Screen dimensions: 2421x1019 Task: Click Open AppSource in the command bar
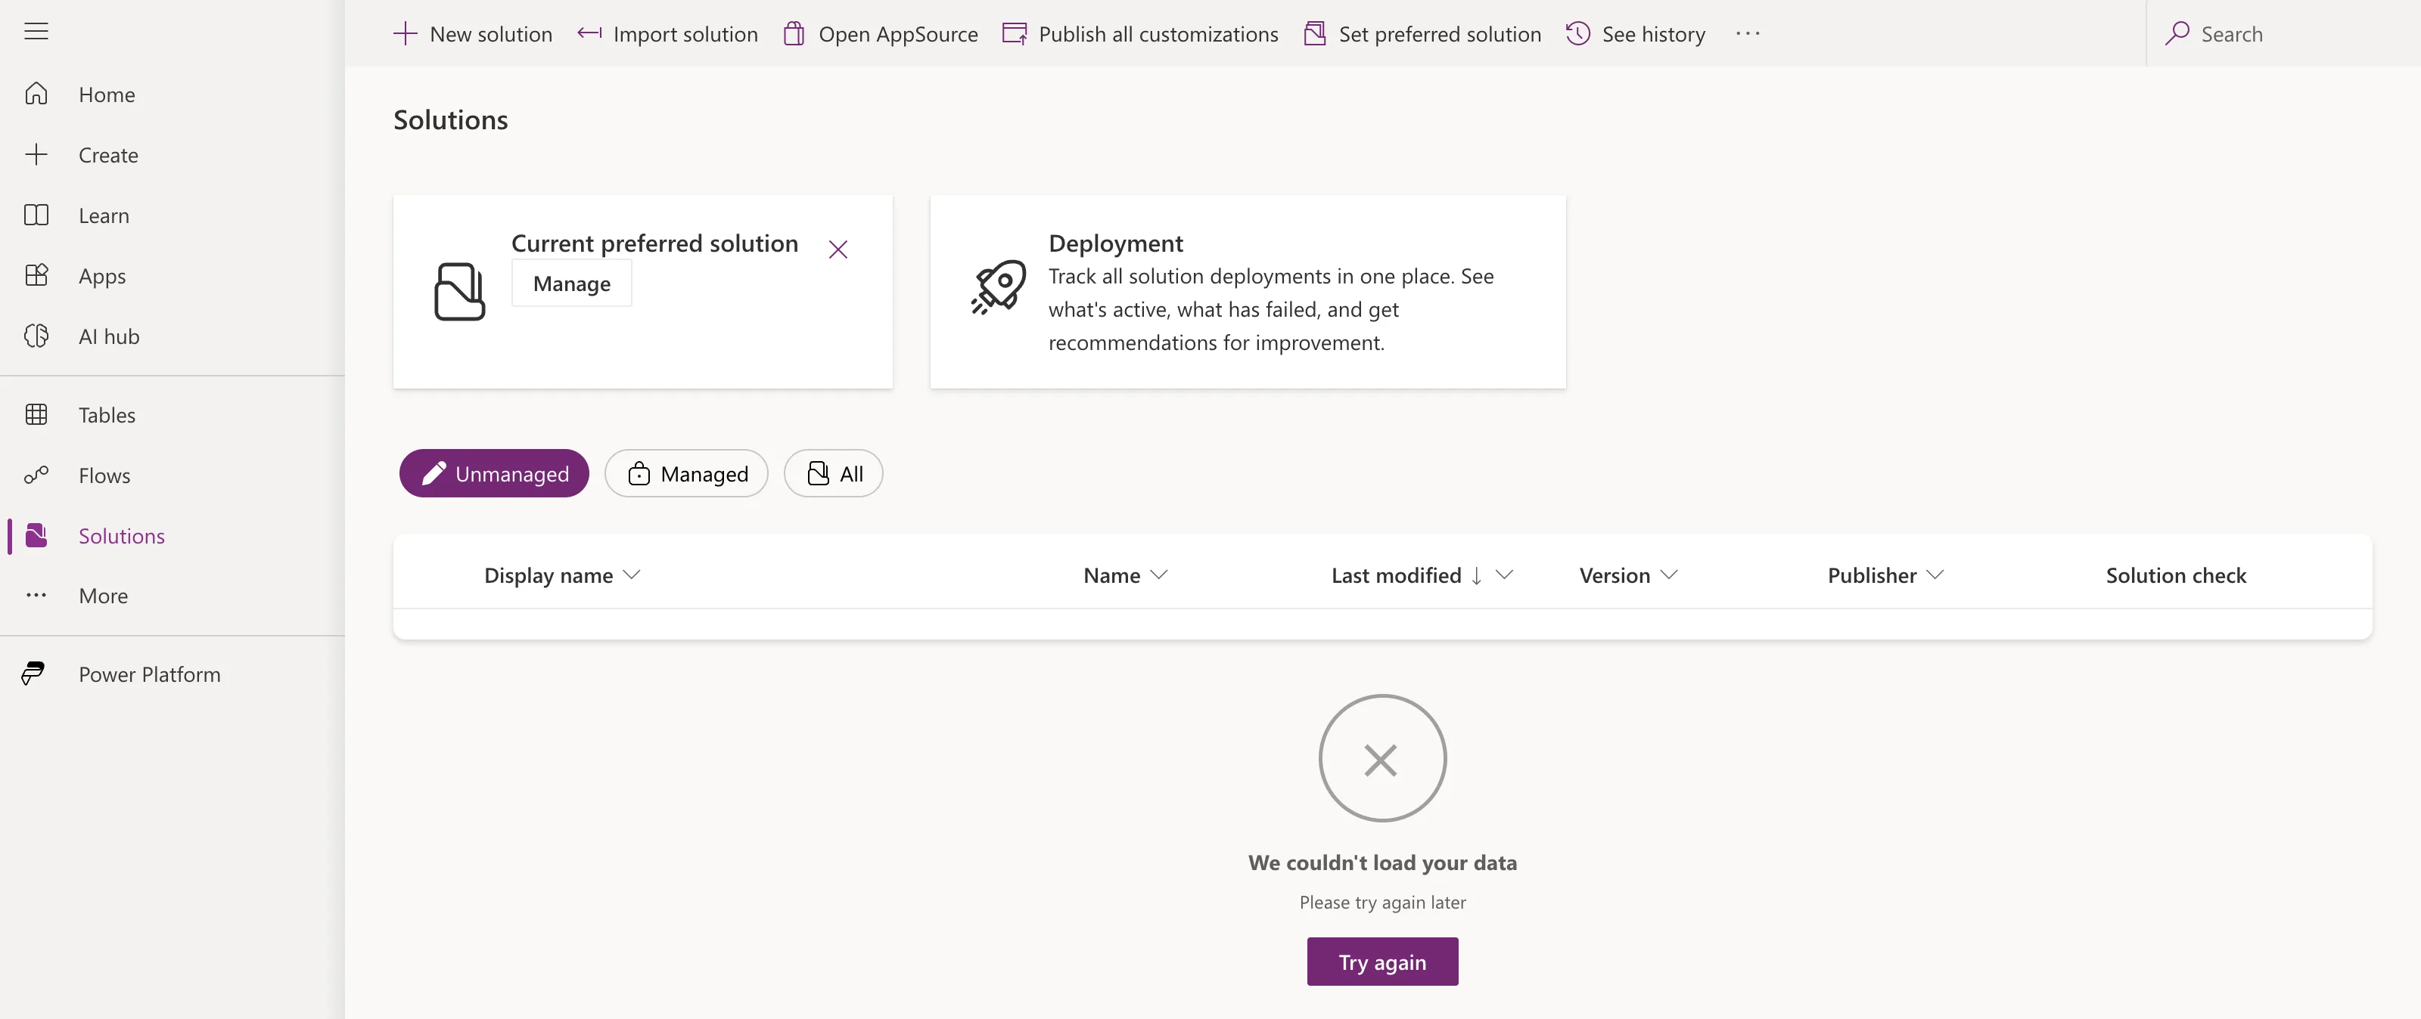click(881, 34)
